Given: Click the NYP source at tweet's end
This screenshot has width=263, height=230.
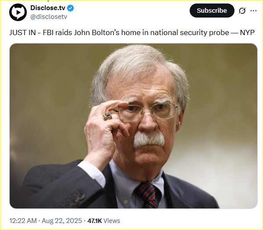Looking at the screenshot, I should tap(247, 32).
